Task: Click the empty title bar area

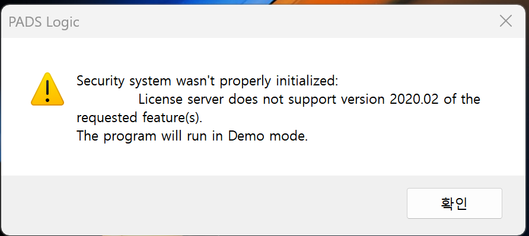Action: click(287, 21)
